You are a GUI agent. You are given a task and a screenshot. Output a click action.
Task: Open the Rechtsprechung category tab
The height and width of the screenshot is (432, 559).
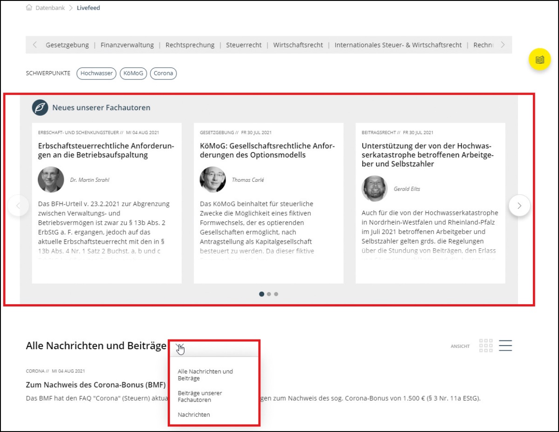point(190,45)
